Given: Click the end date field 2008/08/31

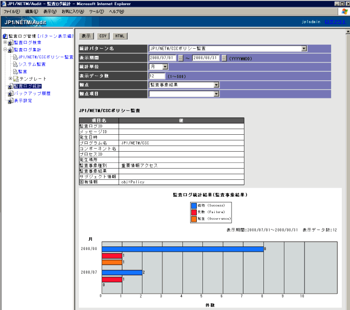Looking at the screenshot, I should (206, 58).
